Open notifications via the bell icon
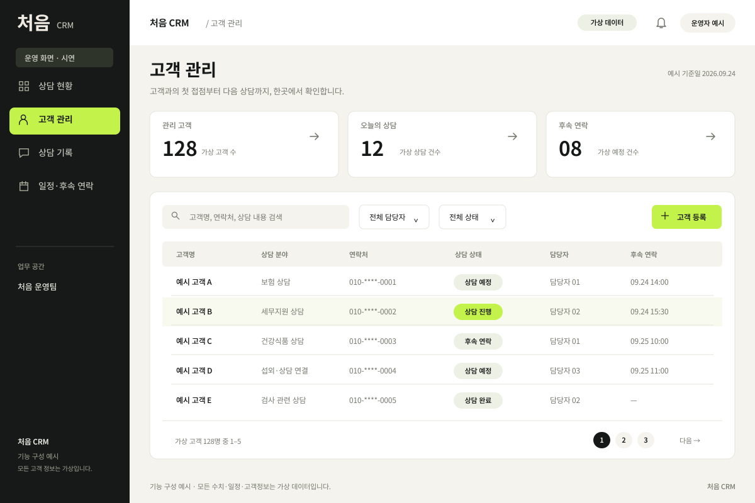755x503 pixels. (x=661, y=23)
